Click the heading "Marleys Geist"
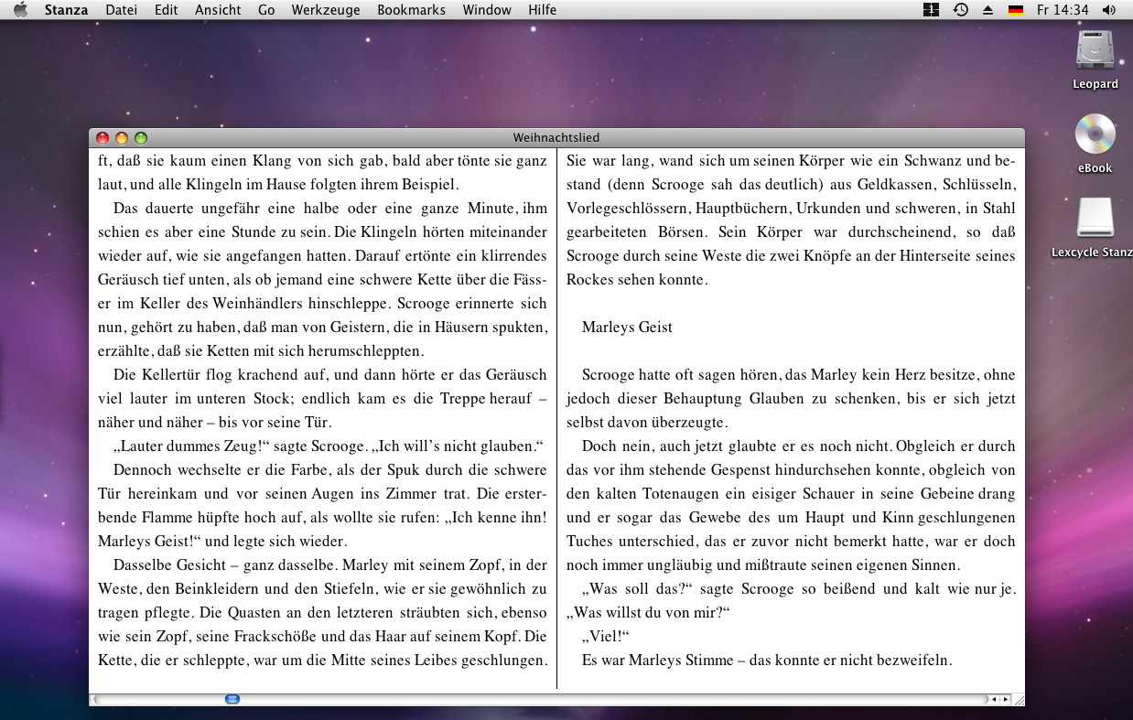This screenshot has height=720, width=1133. [627, 327]
